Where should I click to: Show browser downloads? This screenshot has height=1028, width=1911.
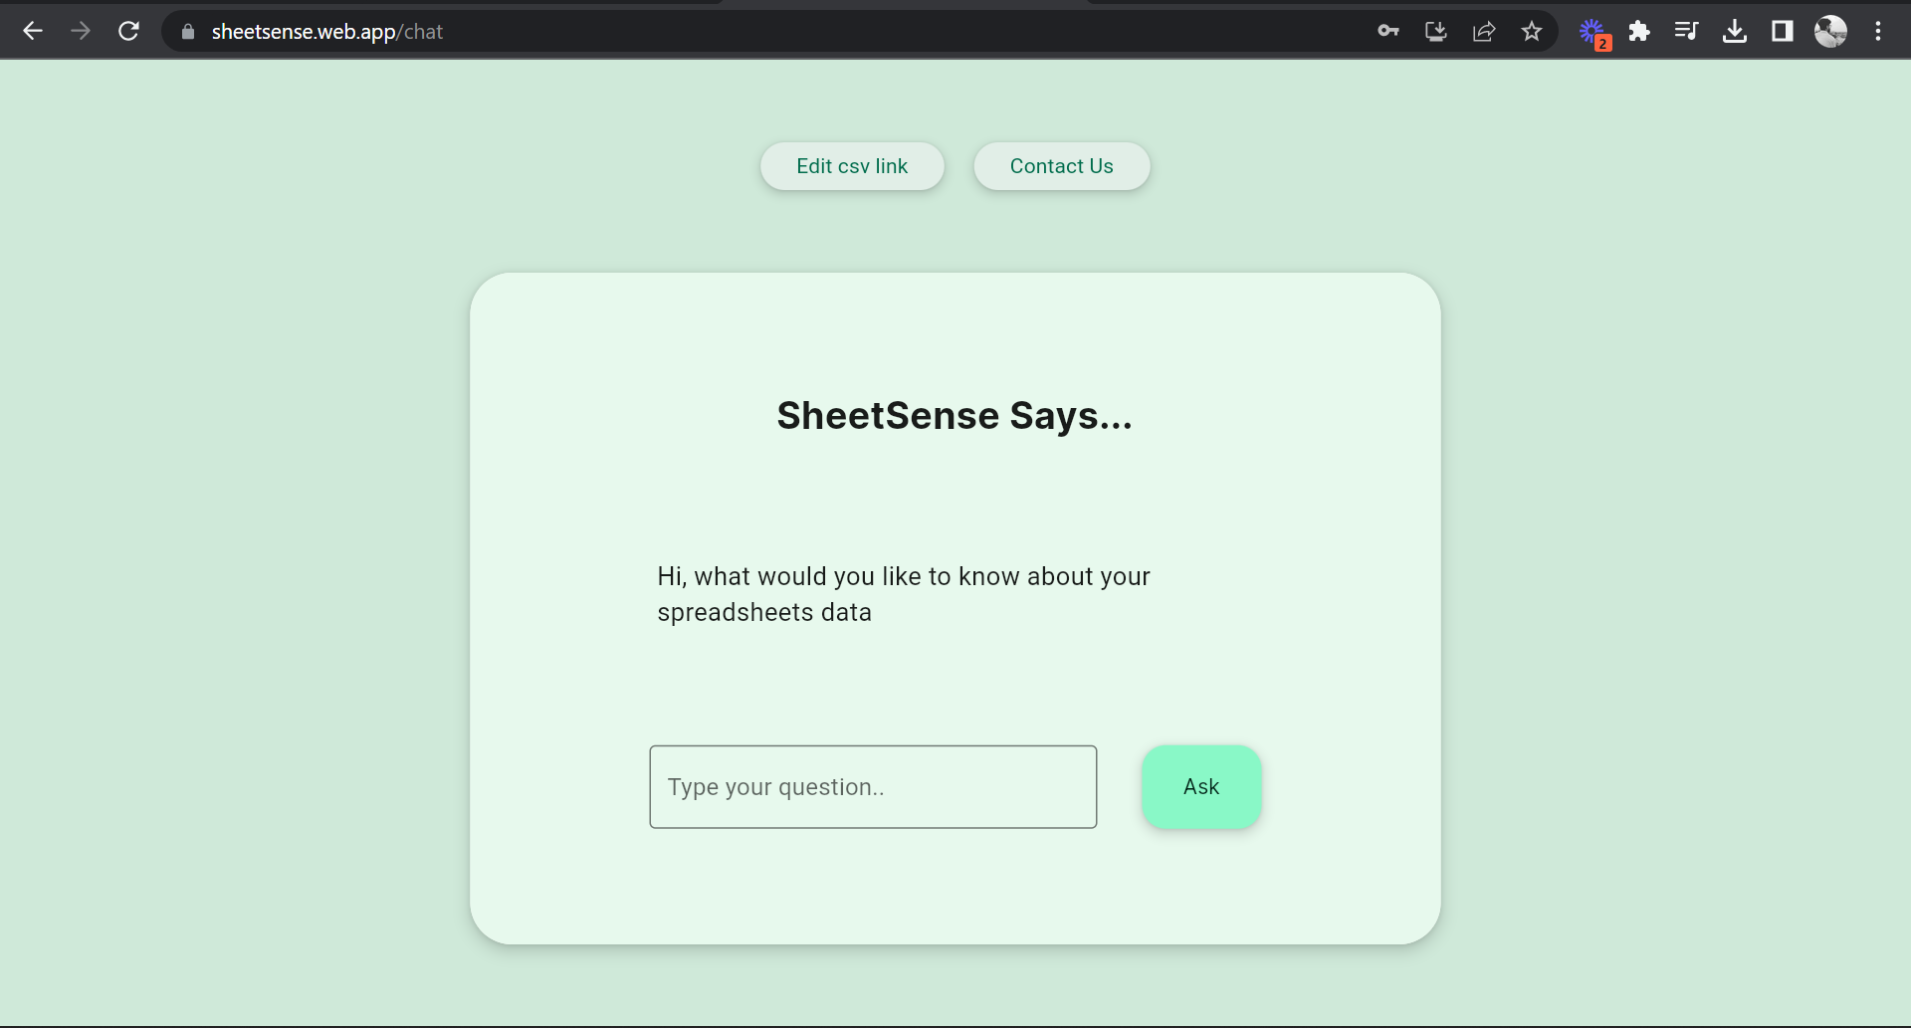click(x=1735, y=31)
